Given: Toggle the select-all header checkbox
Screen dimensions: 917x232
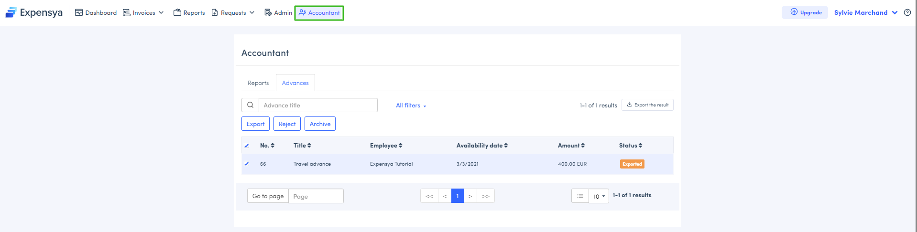Looking at the screenshot, I should click(247, 146).
